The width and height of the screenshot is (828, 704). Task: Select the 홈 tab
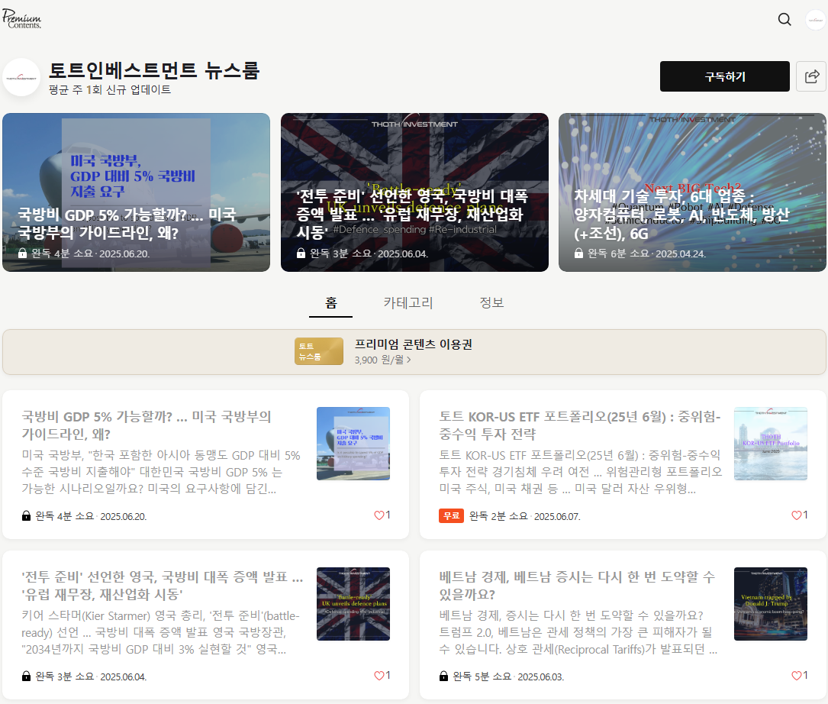[330, 303]
